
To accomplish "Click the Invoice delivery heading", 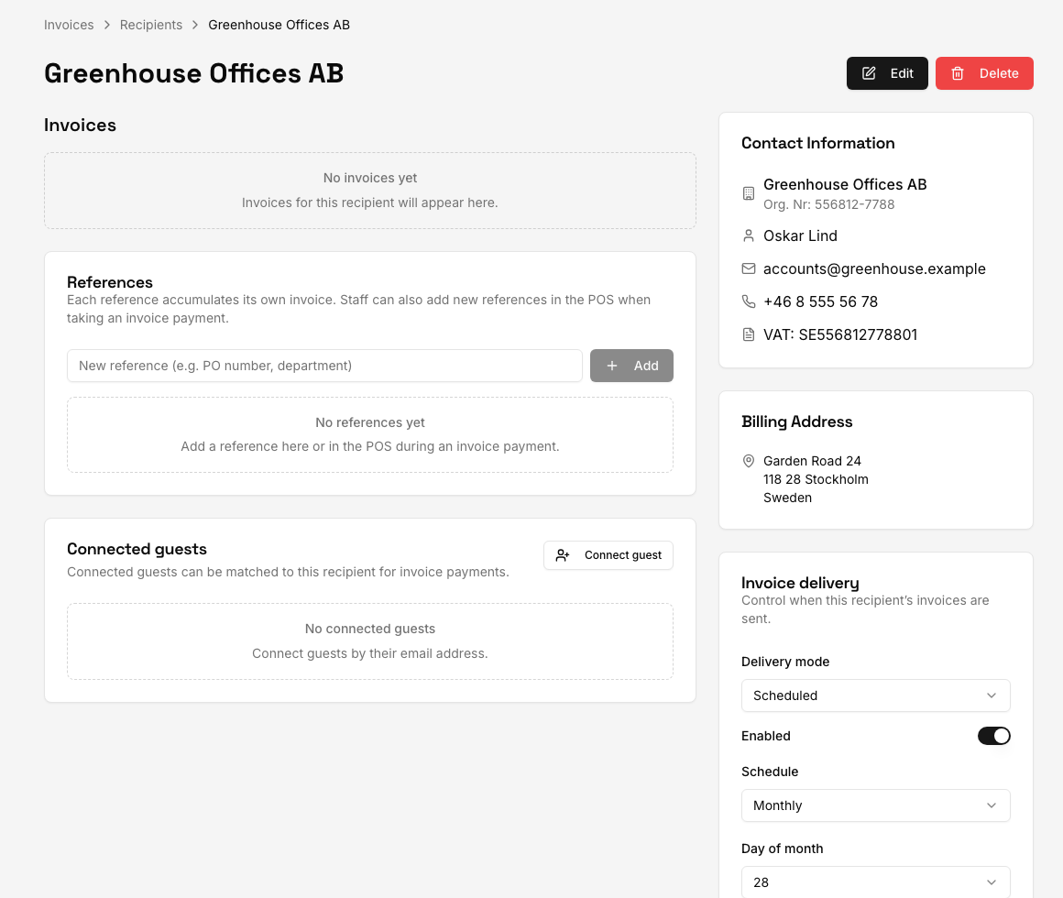I will [x=800, y=583].
